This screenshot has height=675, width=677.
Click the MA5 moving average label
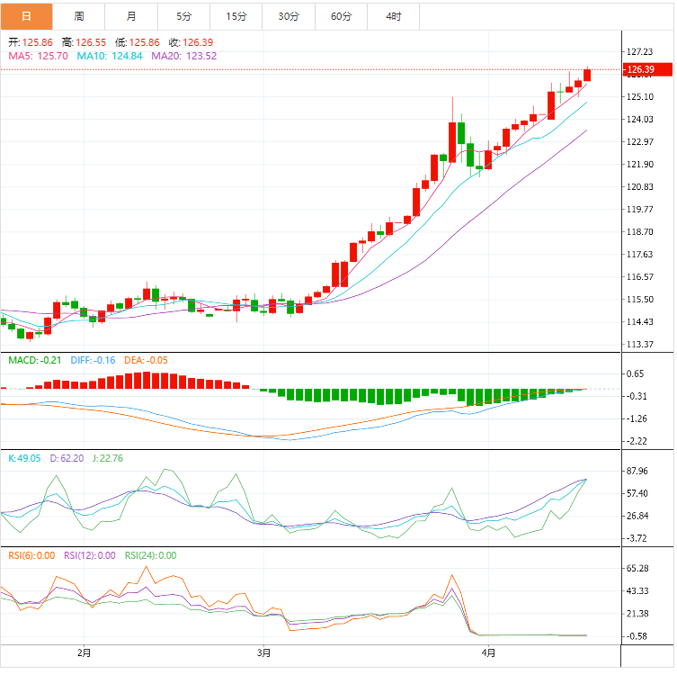(x=38, y=56)
